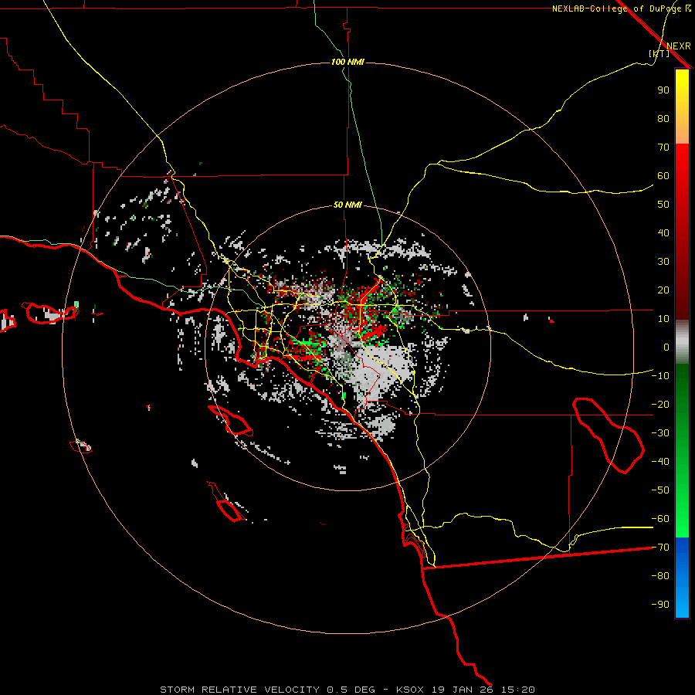The height and width of the screenshot is (695, 695).
Task: Select the 50 value on velocity scale
Action: (663, 205)
